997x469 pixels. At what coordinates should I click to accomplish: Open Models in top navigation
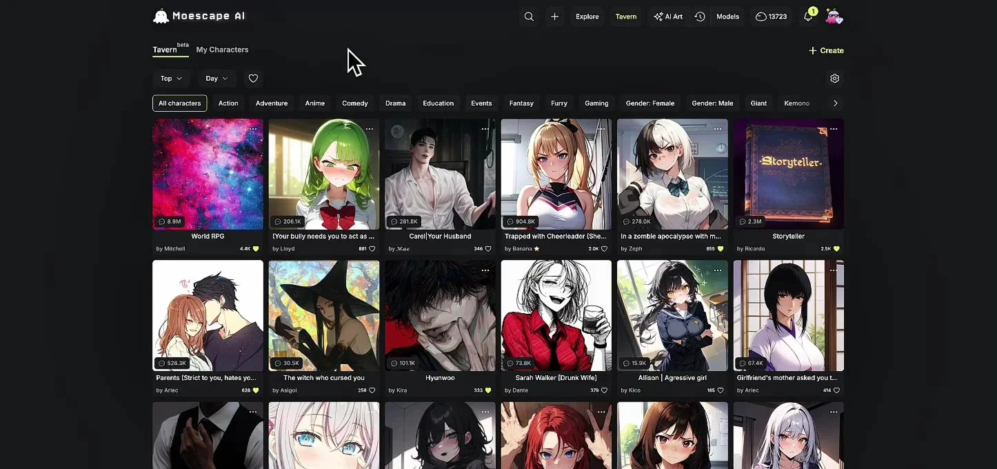727,17
